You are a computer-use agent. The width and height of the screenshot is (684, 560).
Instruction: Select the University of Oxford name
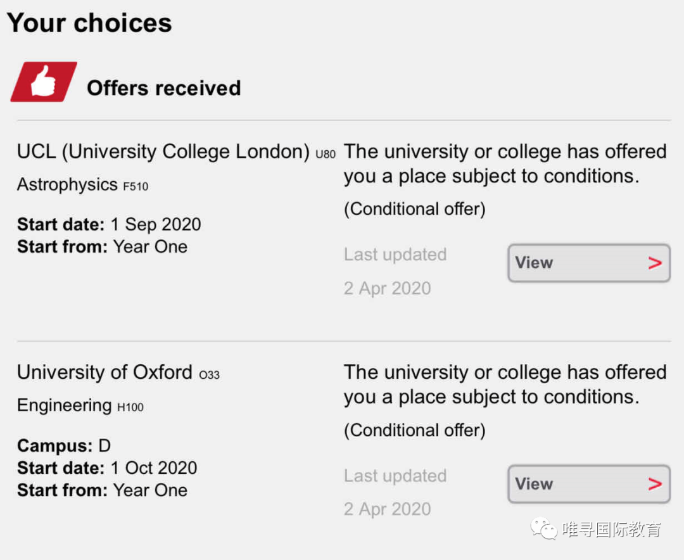[x=104, y=372]
